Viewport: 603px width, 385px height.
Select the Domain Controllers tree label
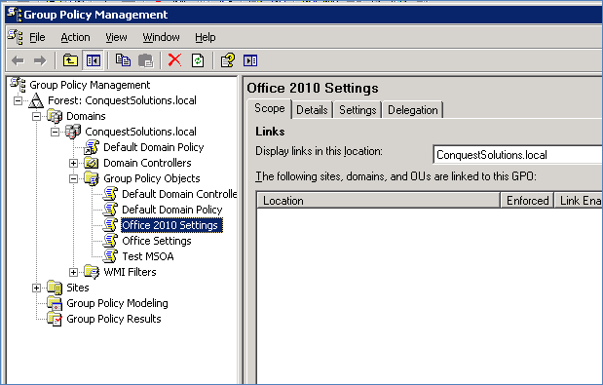[x=147, y=163]
